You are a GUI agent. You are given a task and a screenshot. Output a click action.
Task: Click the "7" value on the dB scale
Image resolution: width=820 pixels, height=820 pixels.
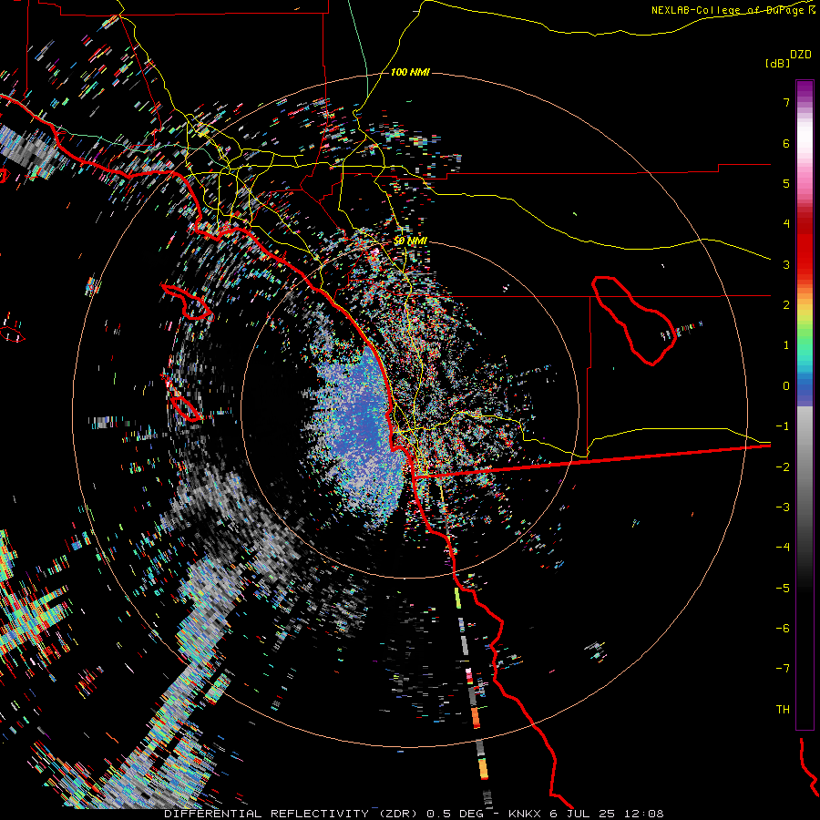786,102
